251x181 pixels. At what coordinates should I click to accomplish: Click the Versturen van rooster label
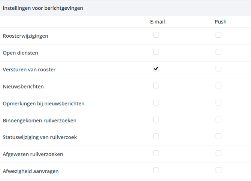tap(29, 70)
